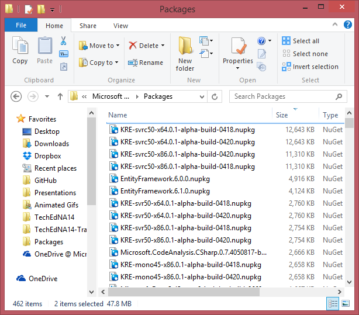
Task: Click the New folder icon
Action: point(185,46)
